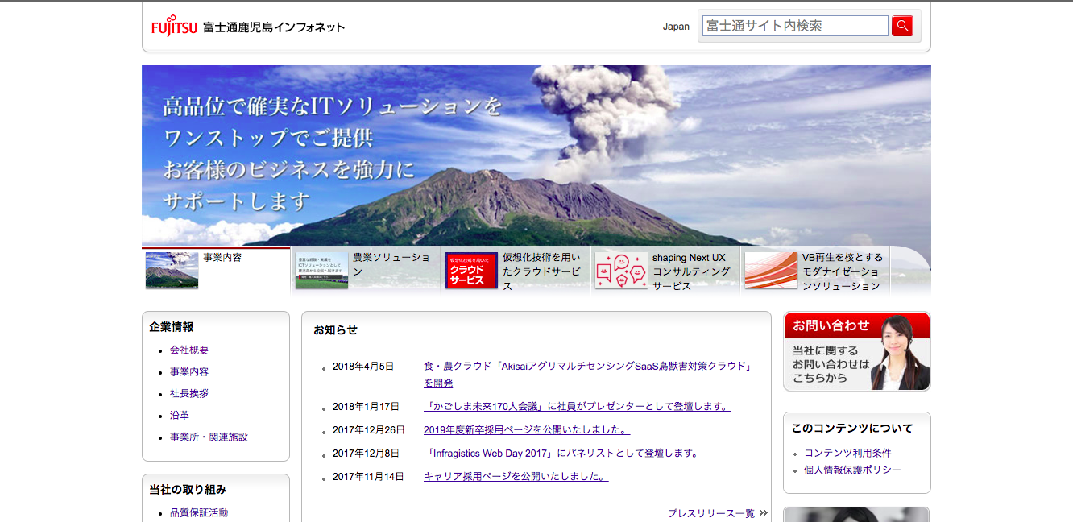Image resolution: width=1073 pixels, height=522 pixels.
Task: Click the プレスリリース一覧 double-arrow icon
Action: 763,513
